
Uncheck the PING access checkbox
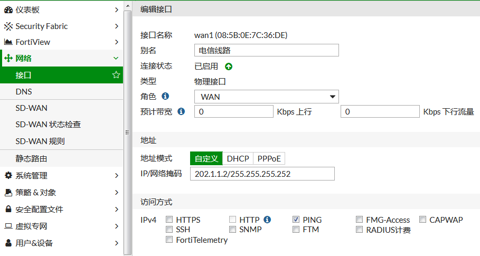[296, 220]
